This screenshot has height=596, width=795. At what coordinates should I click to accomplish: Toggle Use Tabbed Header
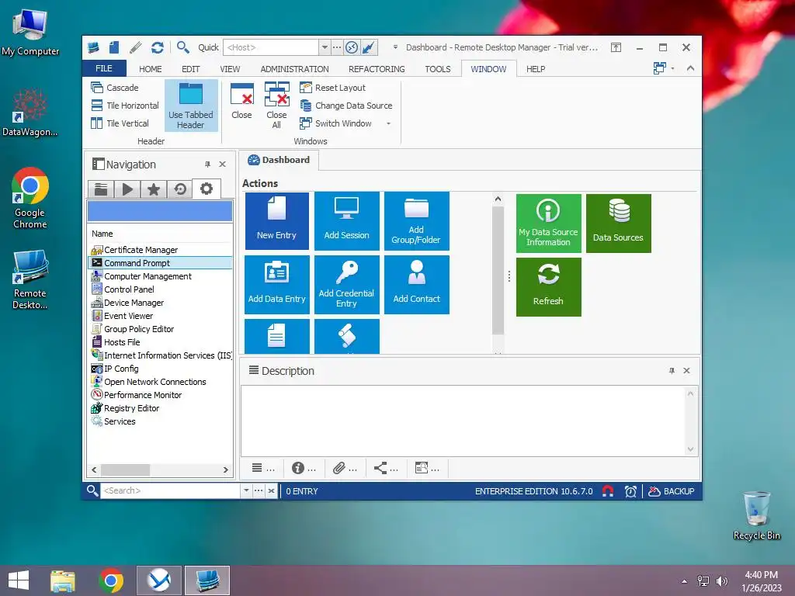pyautogui.click(x=191, y=106)
